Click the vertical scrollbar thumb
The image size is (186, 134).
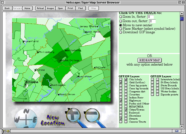pos(182,19)
